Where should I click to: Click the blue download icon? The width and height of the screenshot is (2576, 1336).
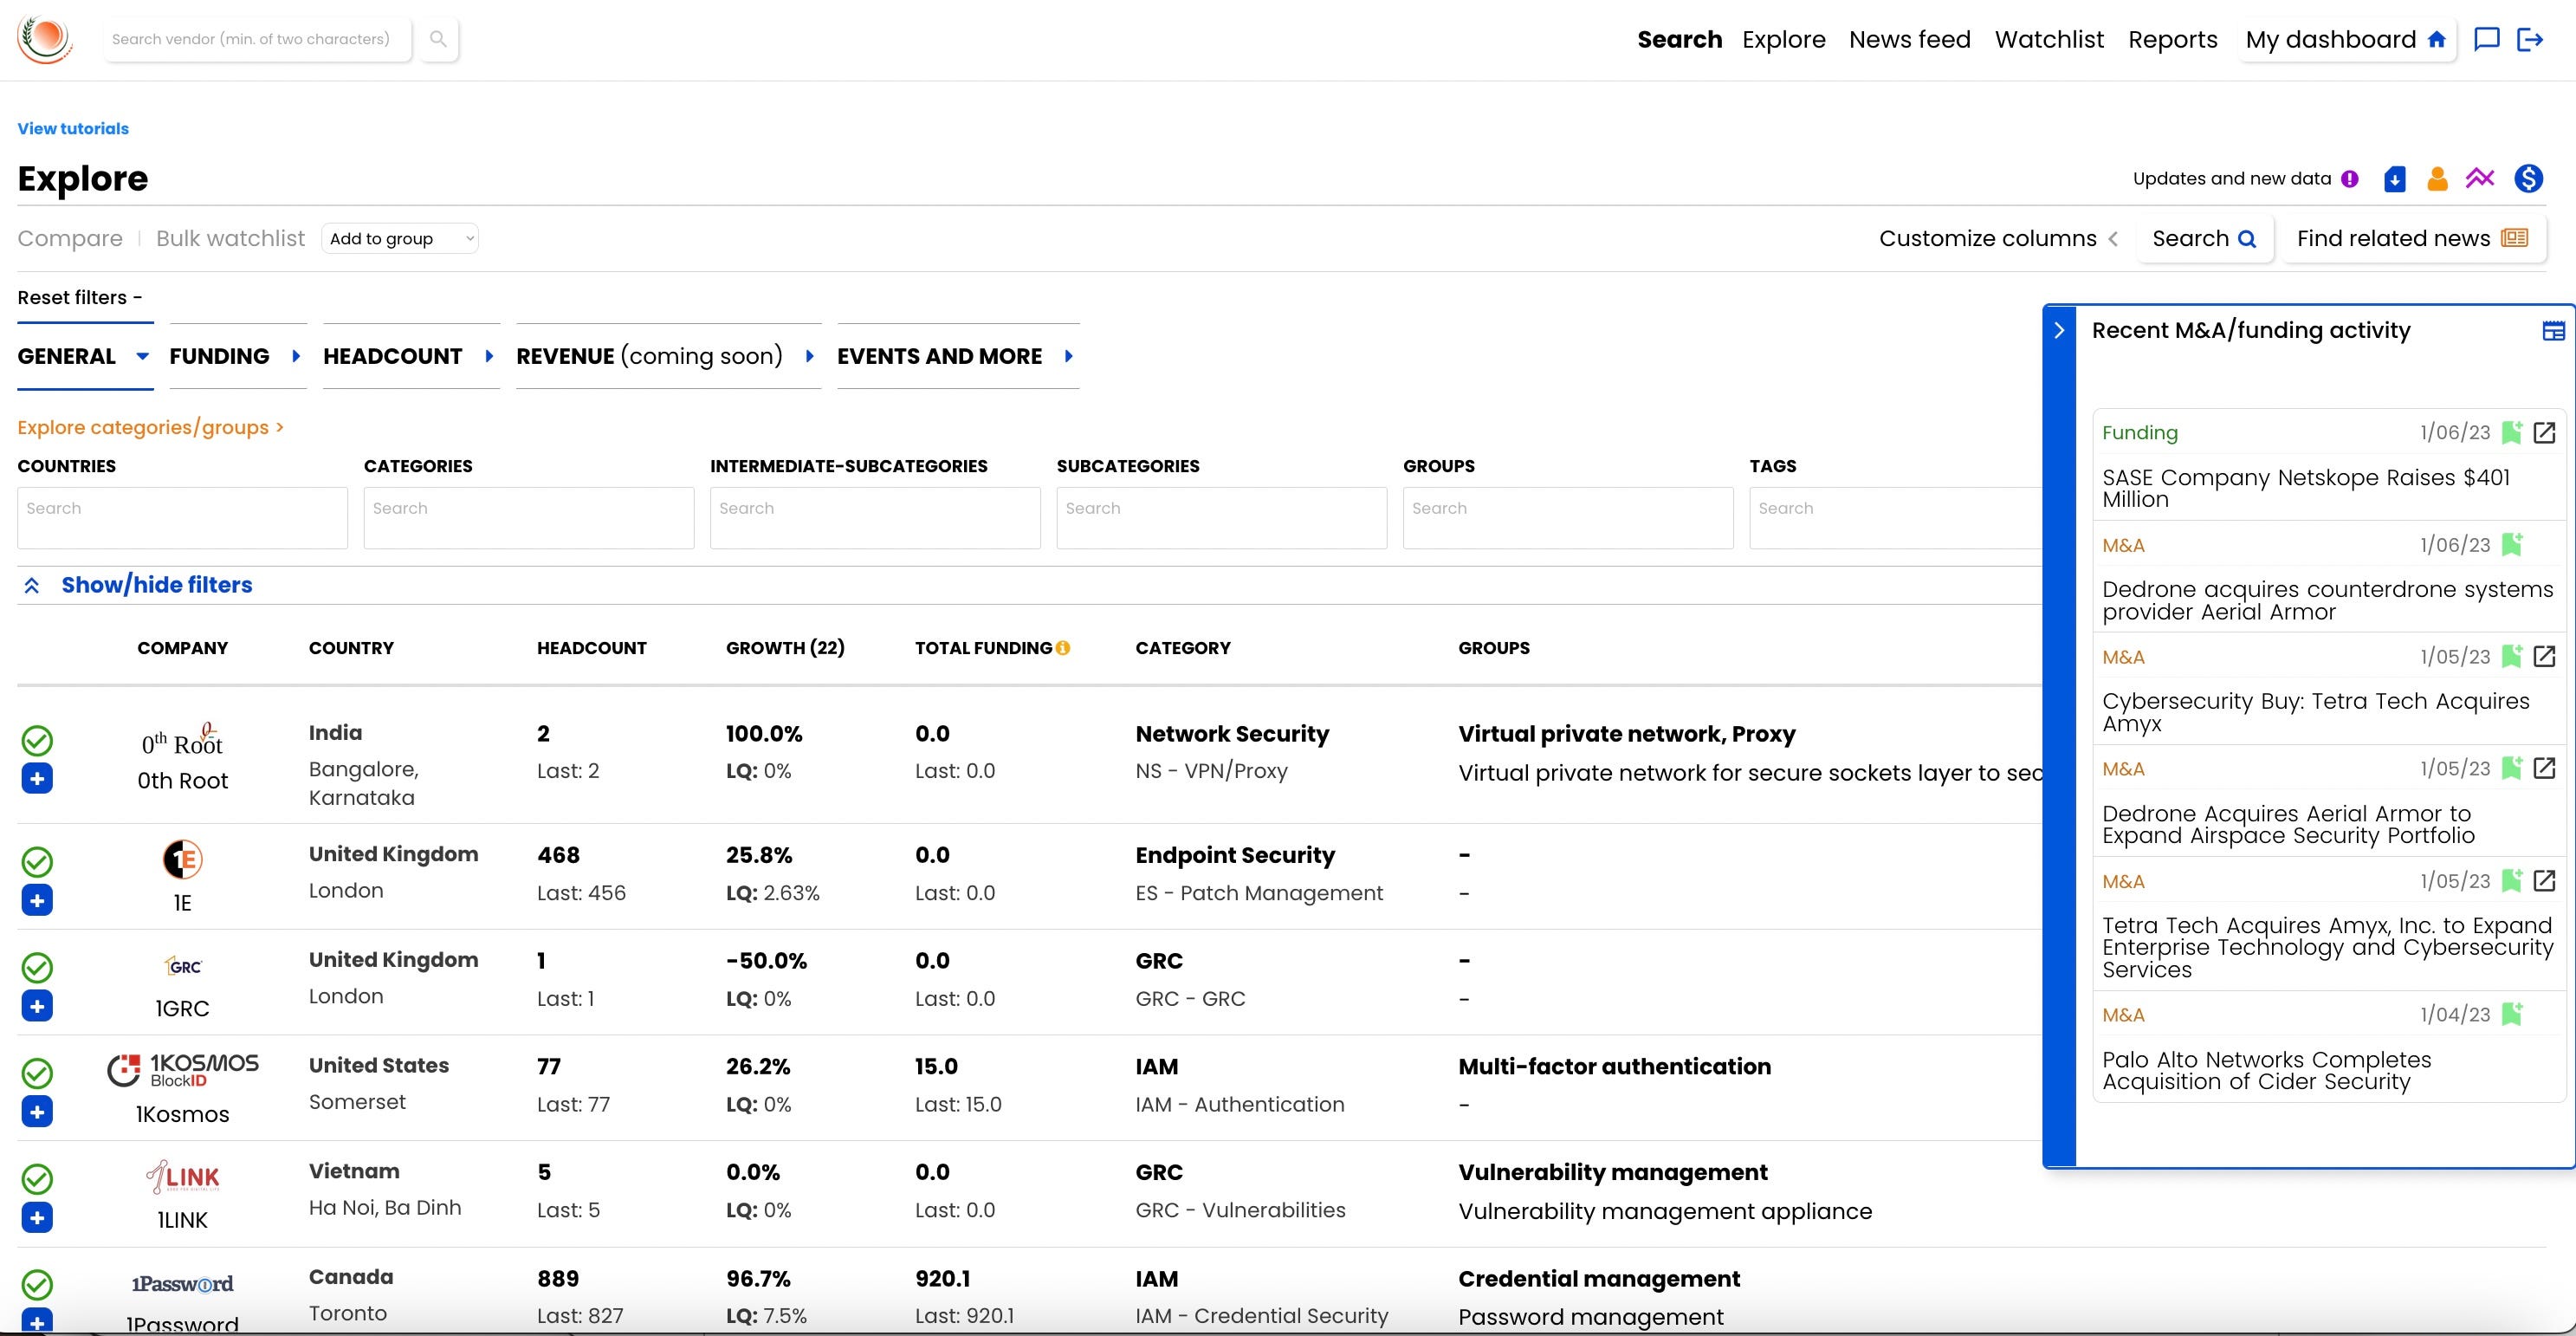click(2394, 178)
